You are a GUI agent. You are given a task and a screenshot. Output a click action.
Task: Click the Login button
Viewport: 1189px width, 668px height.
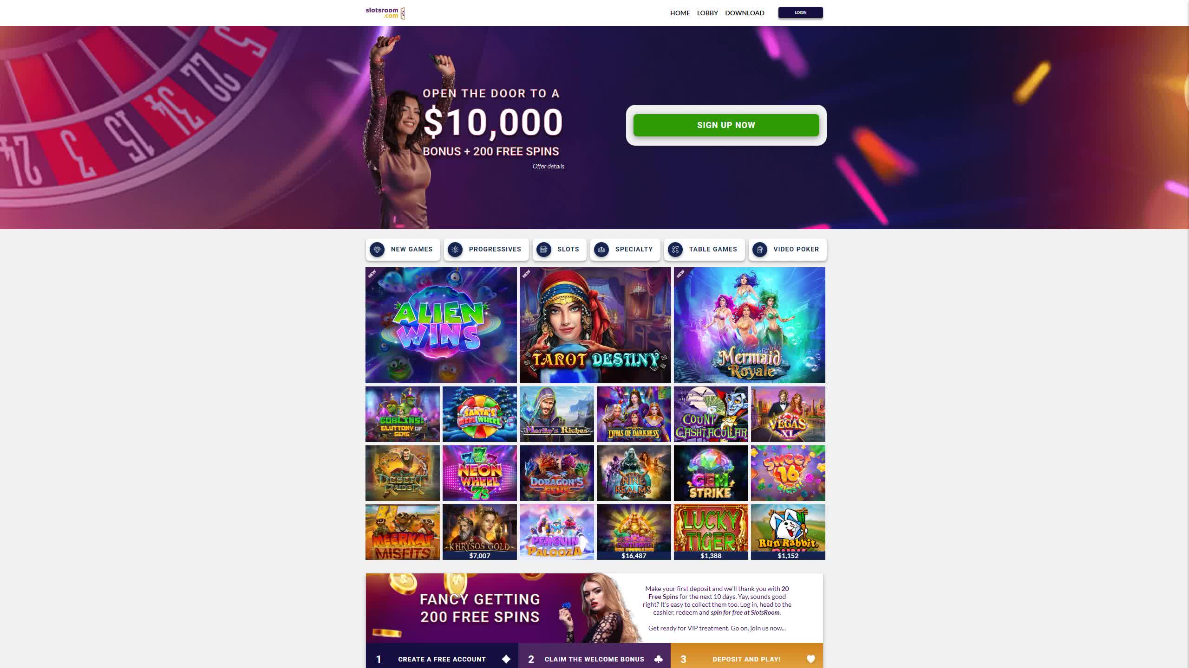pos(801,13)
